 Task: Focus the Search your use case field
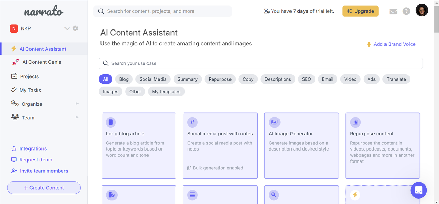click(x=261, y=63)
